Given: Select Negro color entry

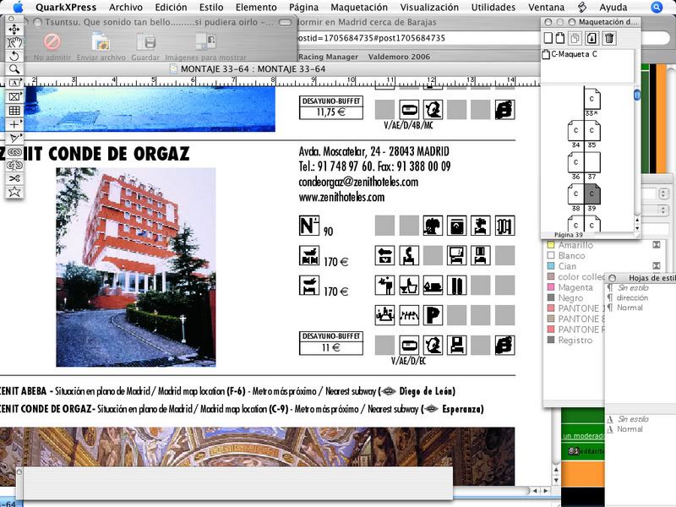Looking at the screenshot, I should [571, 298].
